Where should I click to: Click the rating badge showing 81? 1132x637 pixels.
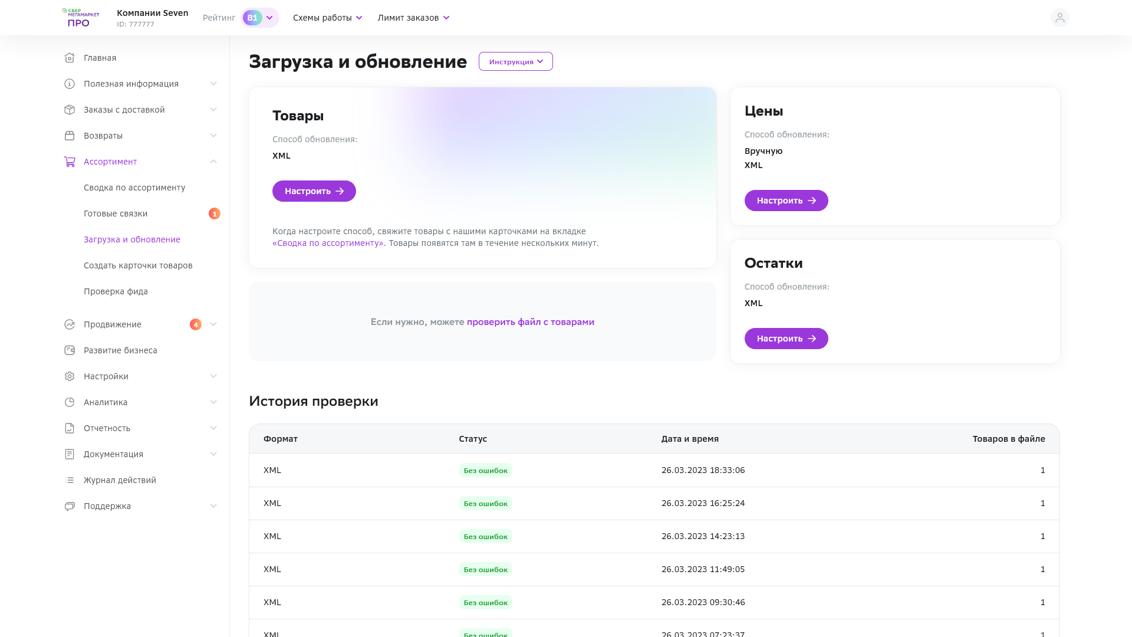coord(252,18)
